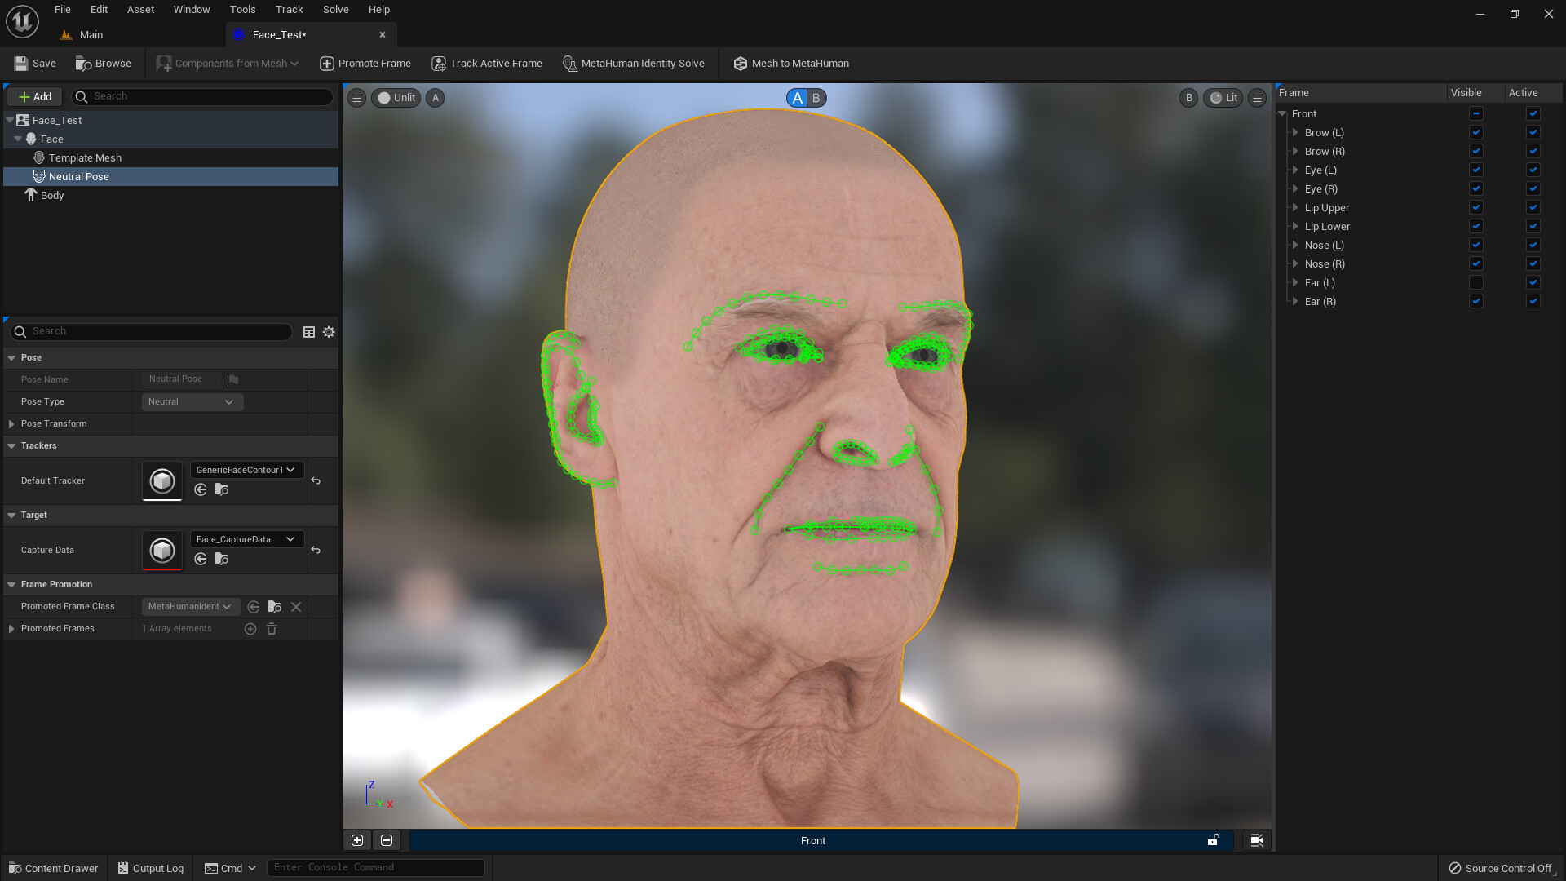
Task: Expand the Promoted Frames array
Action: point(11,628)
